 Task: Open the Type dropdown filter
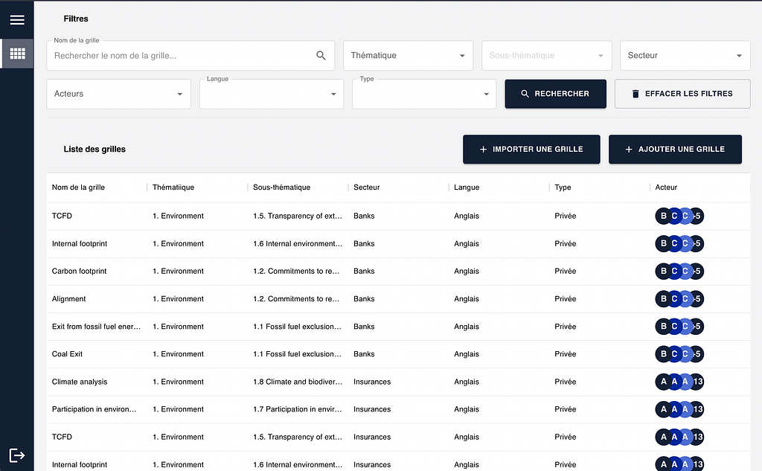pyautogui.click(x=423, y=94)
